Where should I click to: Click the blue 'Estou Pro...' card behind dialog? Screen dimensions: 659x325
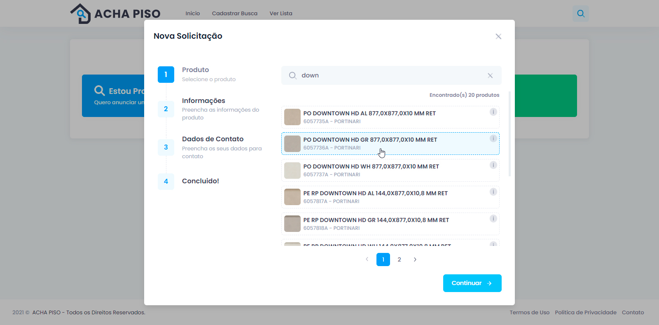[x=113, y=96]
